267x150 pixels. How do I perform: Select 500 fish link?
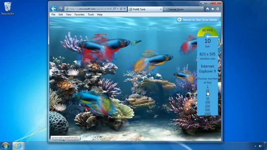(x=207, y=110)
